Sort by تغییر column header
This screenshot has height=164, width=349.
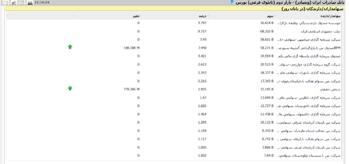(136, 16)
